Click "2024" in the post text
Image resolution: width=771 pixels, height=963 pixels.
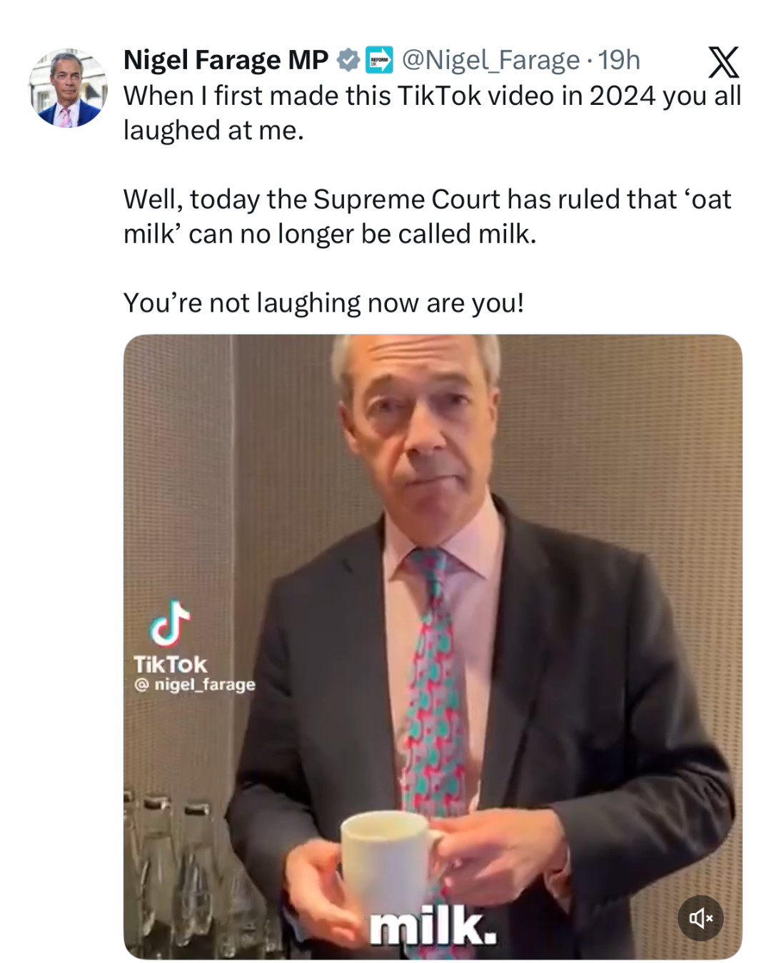[x=622, y=96]
